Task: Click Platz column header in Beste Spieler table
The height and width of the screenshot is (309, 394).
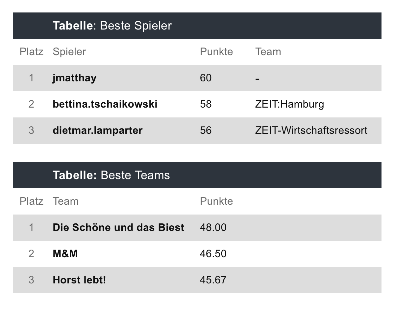Action: [x=31, y=52]
